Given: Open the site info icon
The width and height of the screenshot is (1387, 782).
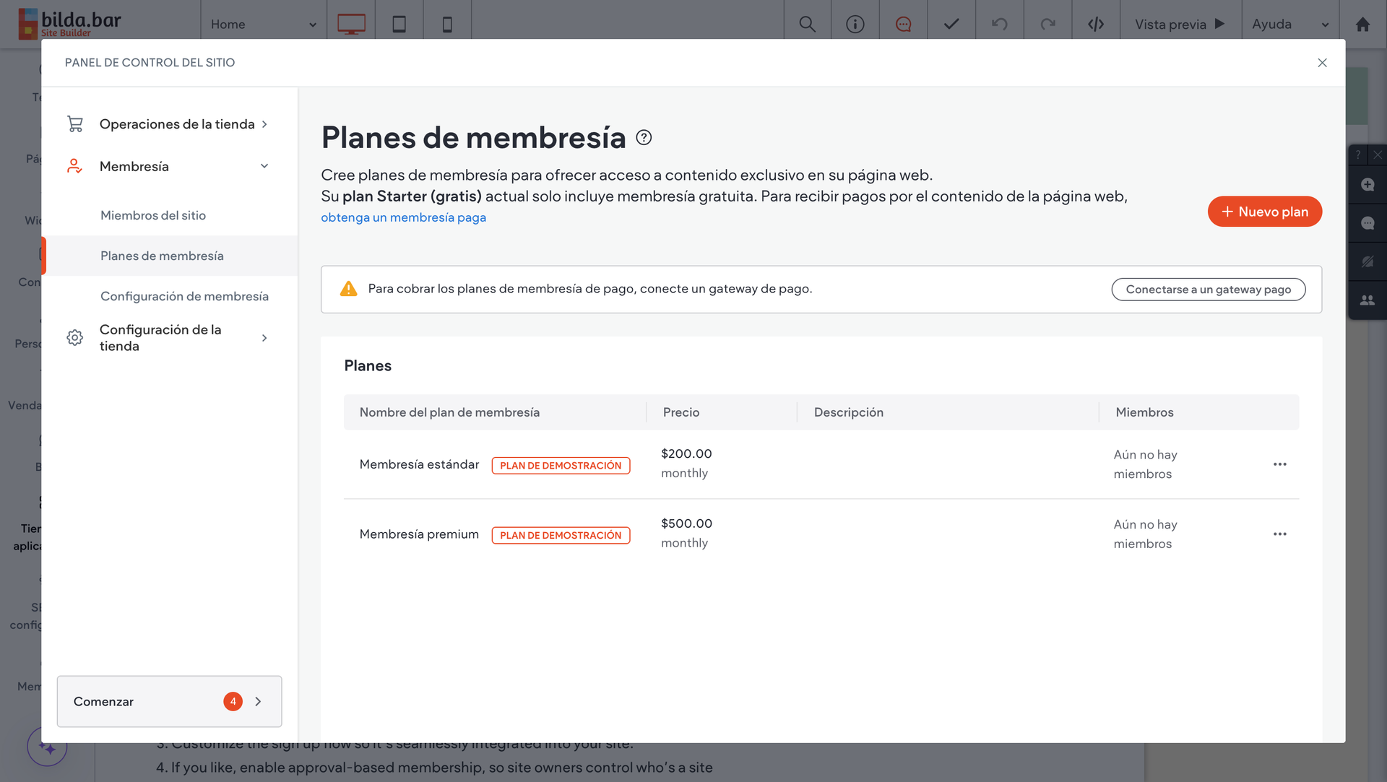Looking at the screenshot, I should (855, 24).
